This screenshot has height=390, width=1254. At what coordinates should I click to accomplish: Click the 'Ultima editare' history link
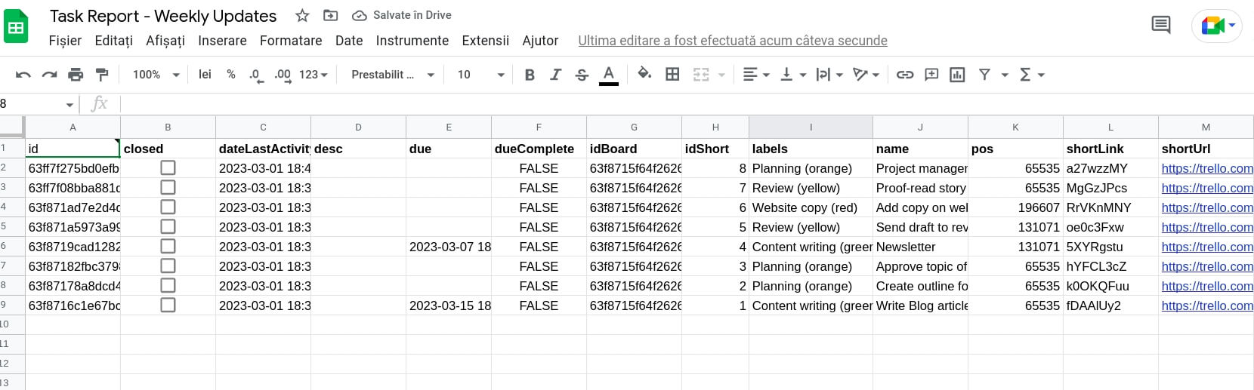tap(732, 41)
